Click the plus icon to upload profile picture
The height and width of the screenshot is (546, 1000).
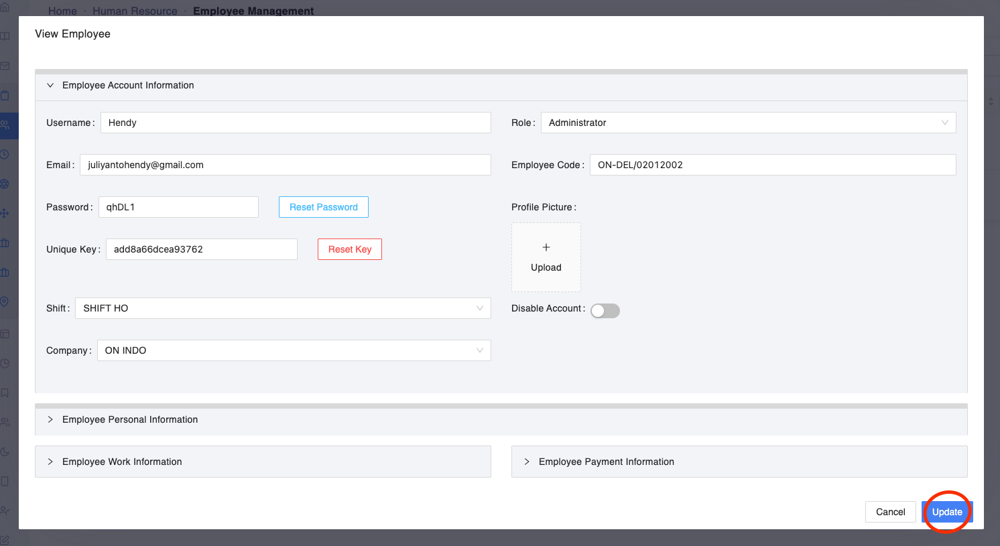click(546, 248)
